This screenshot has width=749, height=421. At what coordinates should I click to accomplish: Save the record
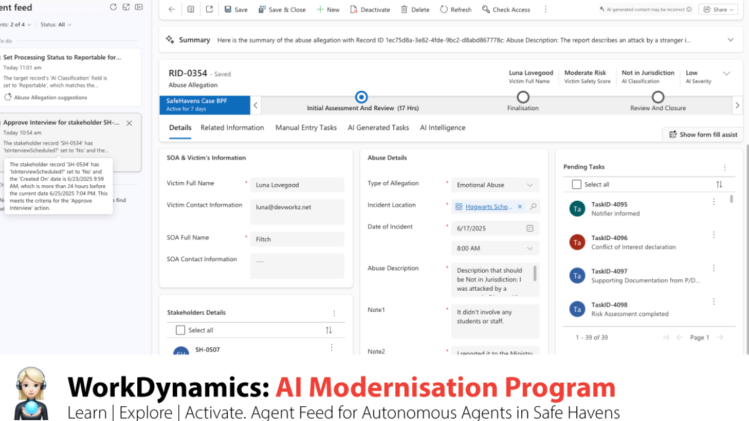tap(235, 9)
